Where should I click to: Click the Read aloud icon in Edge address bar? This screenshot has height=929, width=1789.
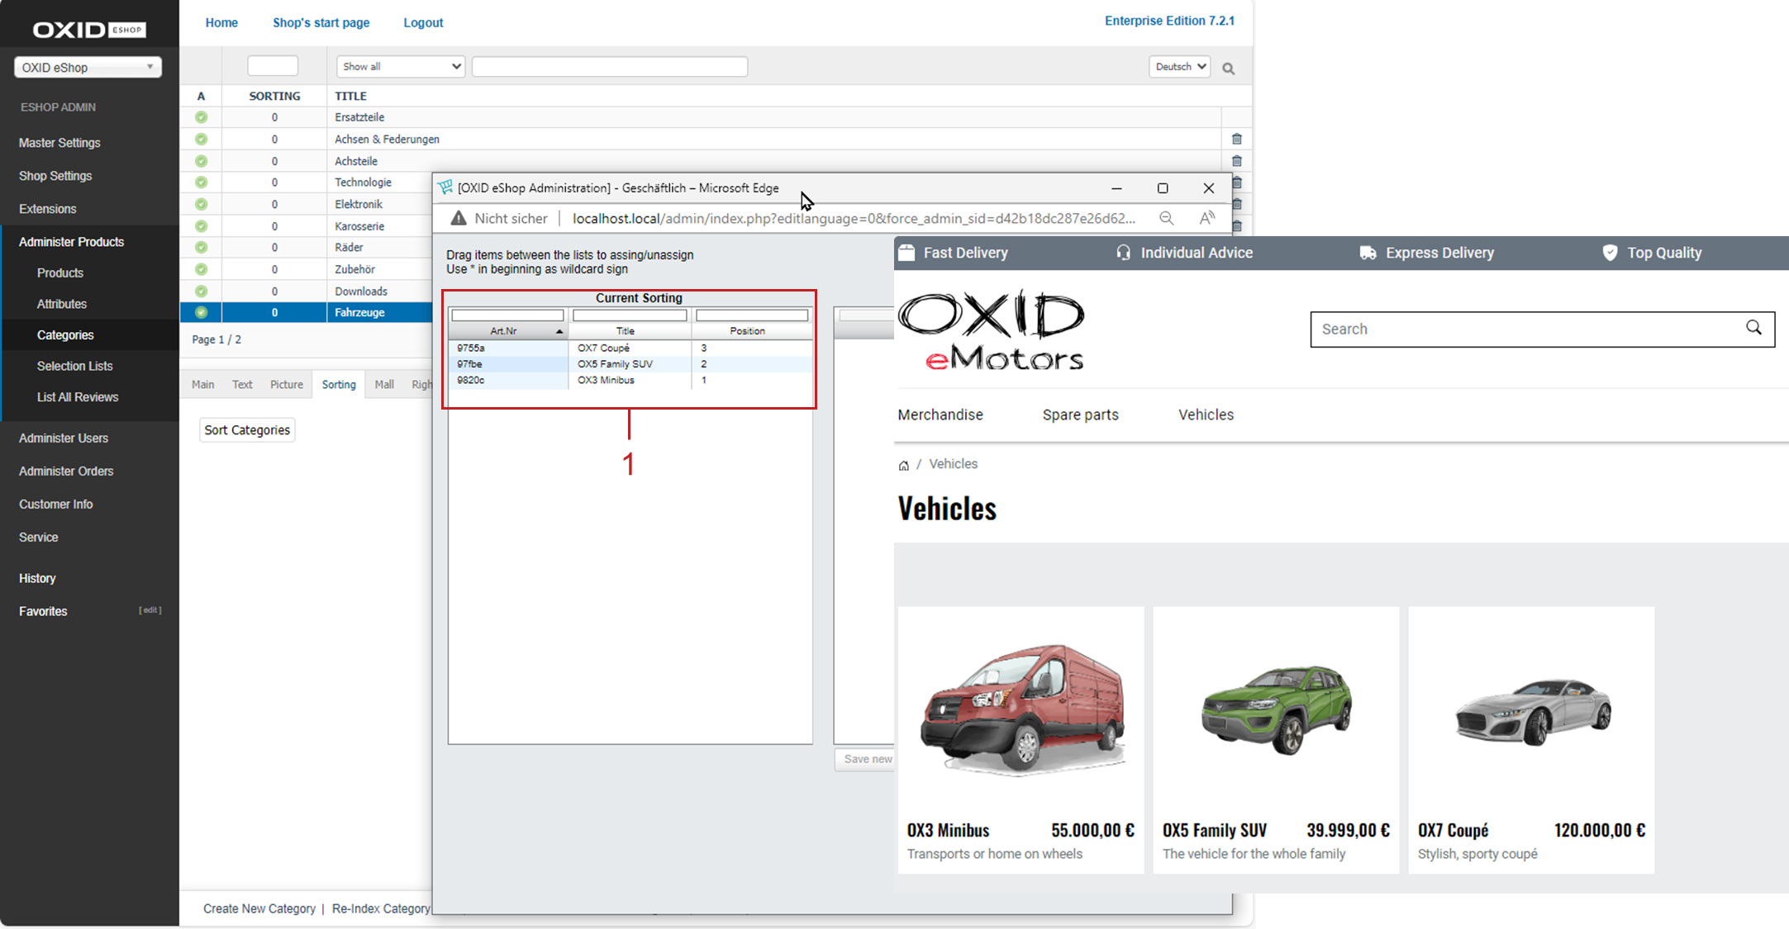[x=1207, y=218]
